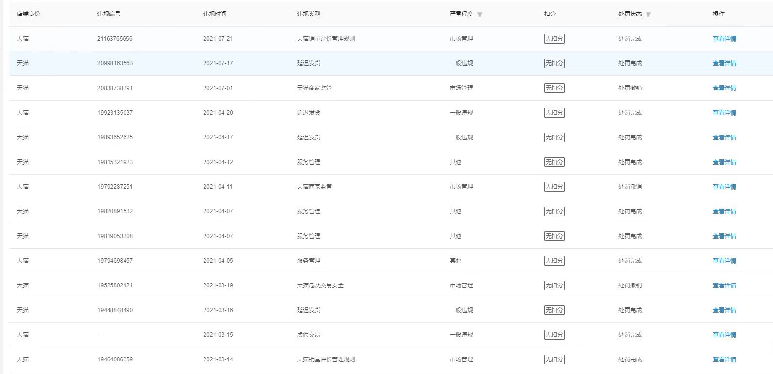Click 天猫销量评价管理规则 in the 2021-07-21 row
The height and width of the screenshot is (374, 773).
tap(326, 39)
